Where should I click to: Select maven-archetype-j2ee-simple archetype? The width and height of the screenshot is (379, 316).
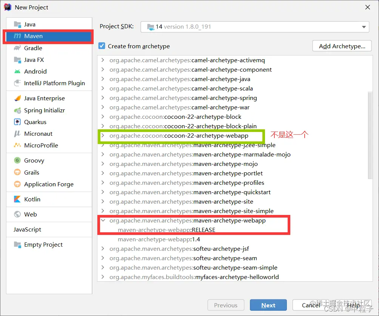click(193, 145)
